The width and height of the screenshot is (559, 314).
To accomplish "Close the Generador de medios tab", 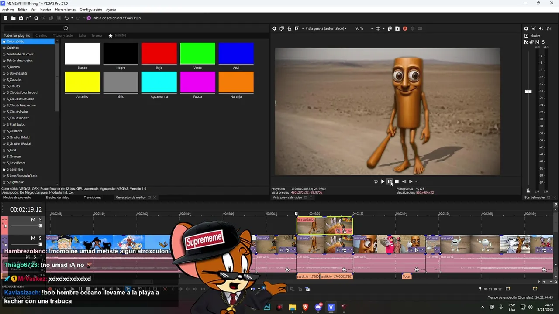I will point(154,198).
